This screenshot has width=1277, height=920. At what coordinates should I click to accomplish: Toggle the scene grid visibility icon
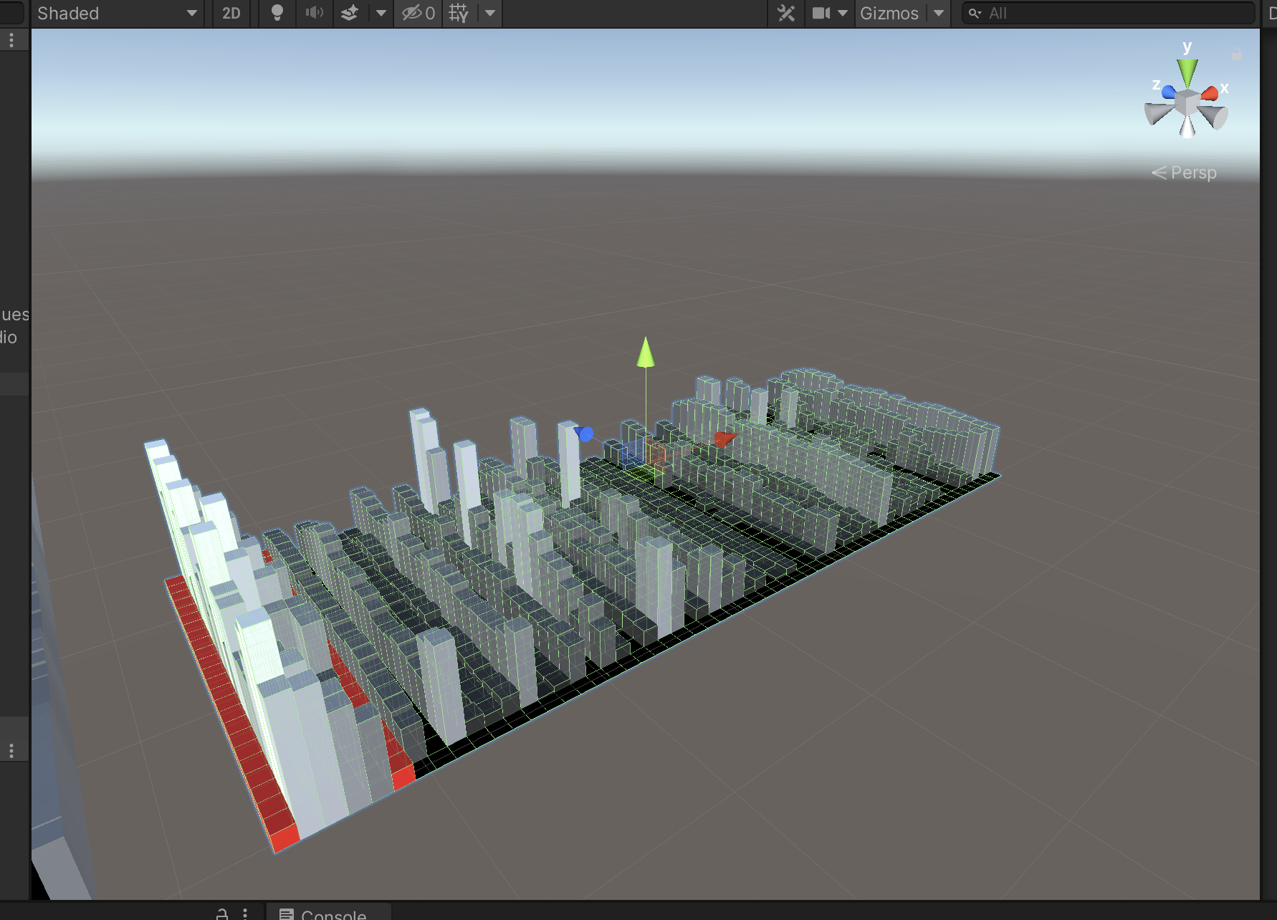tap(459, 13)
